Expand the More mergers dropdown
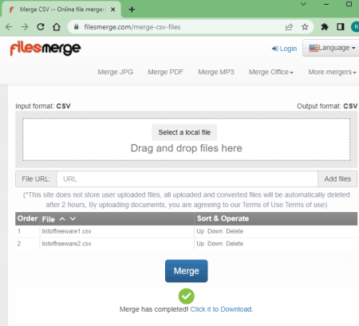The image size is (359, 326). [x=332, y=72]
